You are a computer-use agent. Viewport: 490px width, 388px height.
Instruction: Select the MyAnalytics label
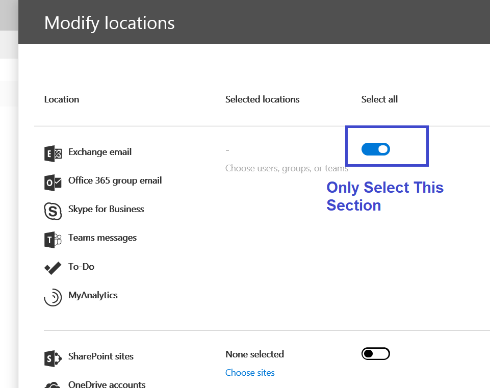coord(93,295)
